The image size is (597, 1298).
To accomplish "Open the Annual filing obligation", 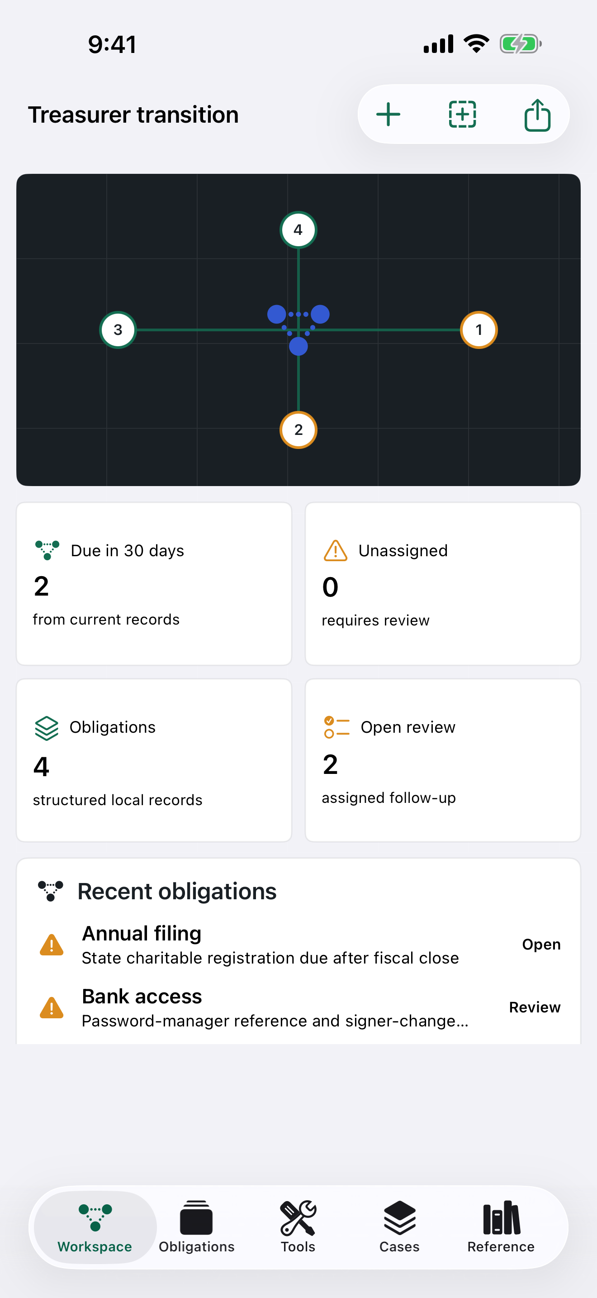I will 298,944.
